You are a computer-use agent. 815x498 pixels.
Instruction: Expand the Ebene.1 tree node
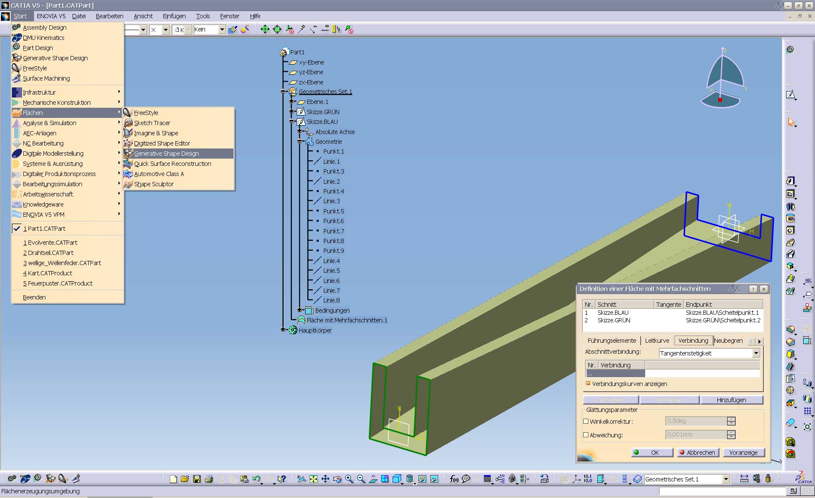[x=292, y=102]
